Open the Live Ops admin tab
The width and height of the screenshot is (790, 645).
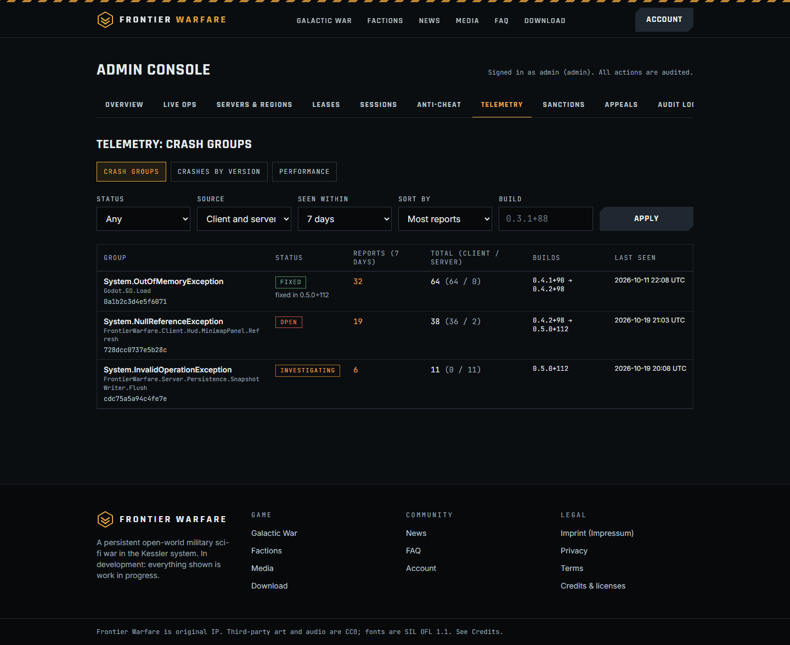point(180,105)
